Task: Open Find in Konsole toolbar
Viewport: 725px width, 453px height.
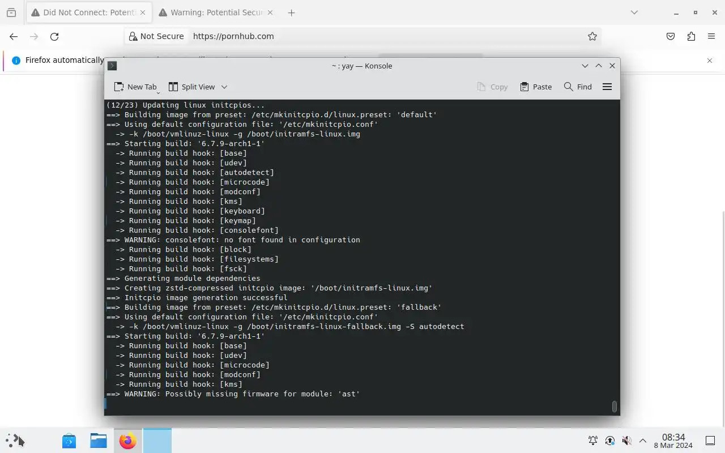Action: click(x=578, y=87)
